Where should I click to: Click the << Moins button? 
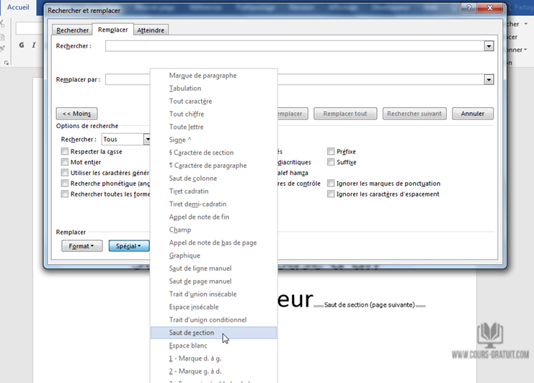coord(77,114)
